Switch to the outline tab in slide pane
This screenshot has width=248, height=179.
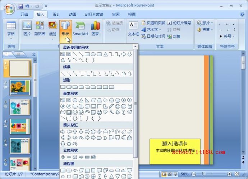(x=18, y=54)
